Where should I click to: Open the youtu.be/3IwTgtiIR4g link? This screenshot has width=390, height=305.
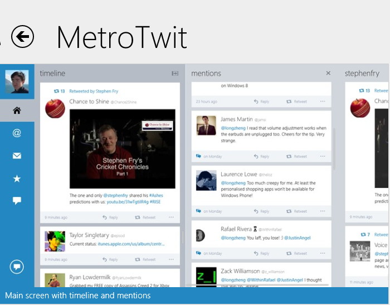128,202
